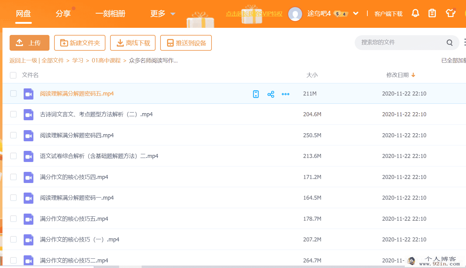
Task: Click the video icon of 古诗词文言文、考点题型方法解析（二）.mp4
Action: pyautogui.click(x=28, y=115)
